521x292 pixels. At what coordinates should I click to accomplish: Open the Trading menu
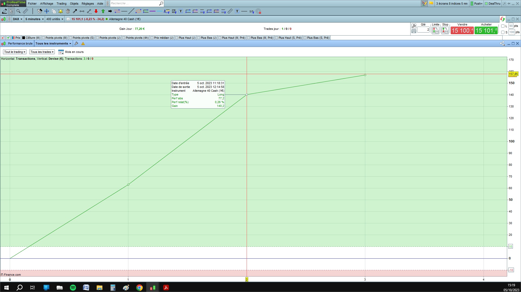(x=61, y=4)
